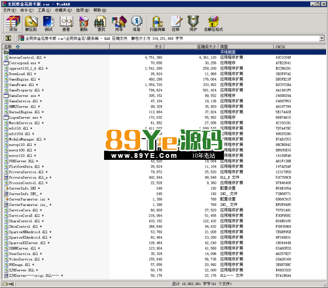Select WHImage.dll file entry

pyautogui.click(x=164, y=264)
